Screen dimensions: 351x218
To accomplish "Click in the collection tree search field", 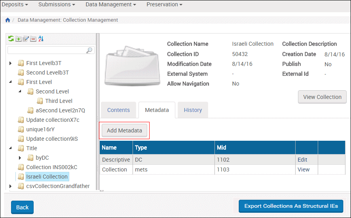I will (47, 50).
